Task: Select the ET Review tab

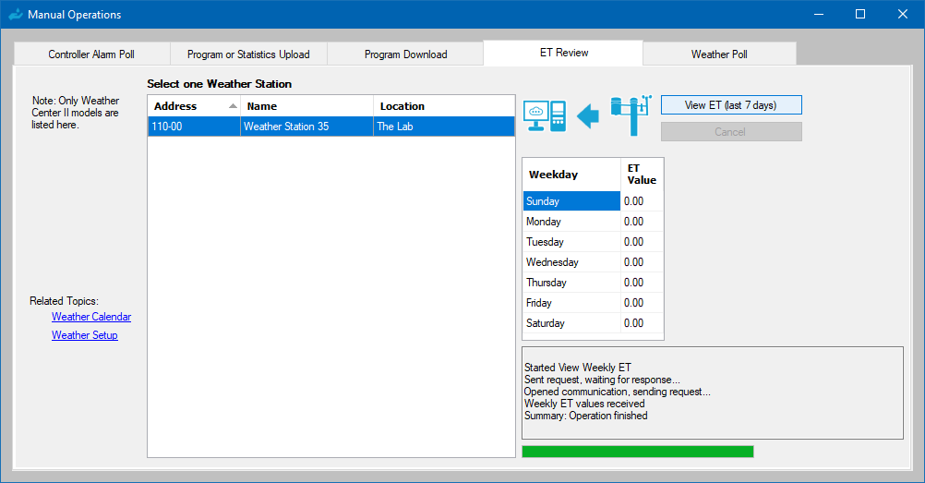Action: click(563, 53)
